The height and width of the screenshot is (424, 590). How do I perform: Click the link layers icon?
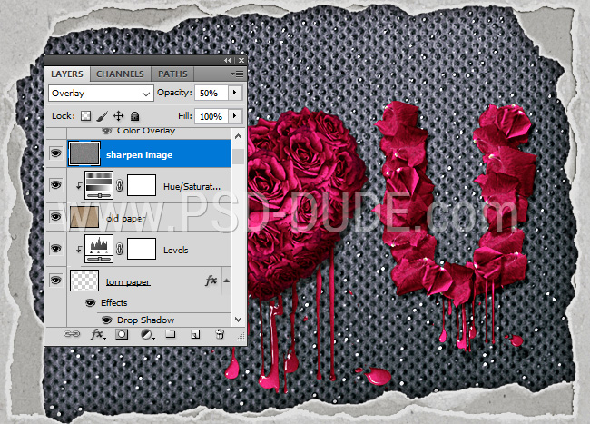pos(72,334)
